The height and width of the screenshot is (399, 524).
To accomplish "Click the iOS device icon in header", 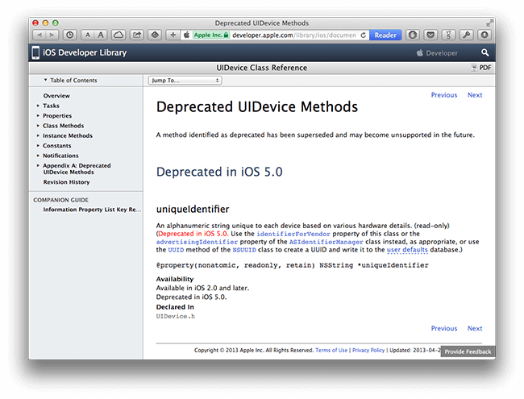I will click(35, 52).
